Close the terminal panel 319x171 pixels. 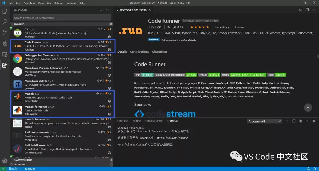(x=314, y=121)
